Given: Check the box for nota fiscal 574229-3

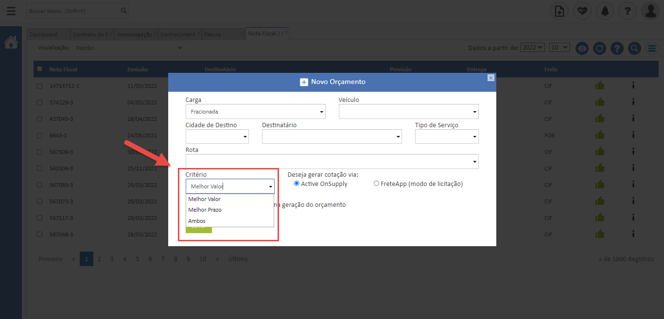Looking at the screenshot, I should click(40, 102).
